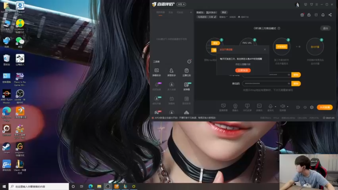Screen dimensions: 338x190
Task: Close the go-live reminder dialog
Action: [x=265, y=49]
